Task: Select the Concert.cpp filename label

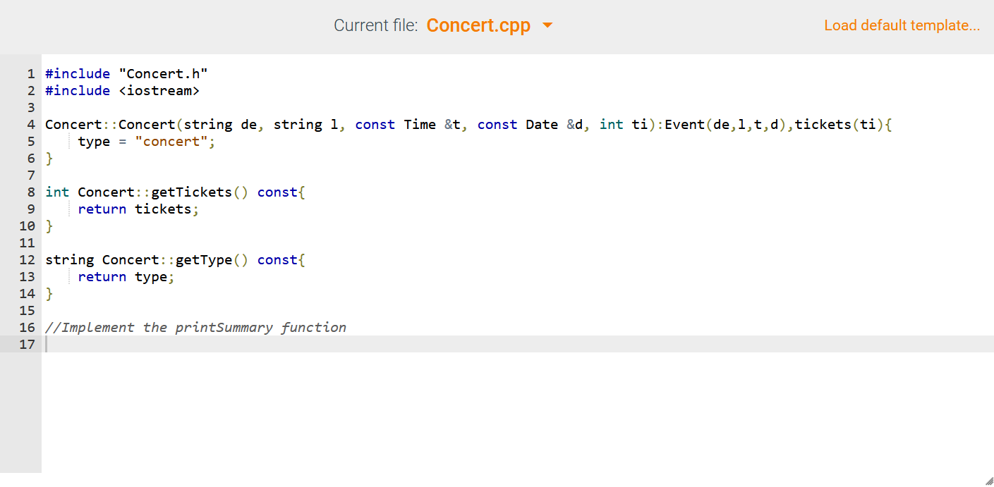Action: click(x=478, y=25)
